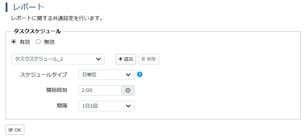The width and height of the screenshot is (306, 138).
Task: Click the レポート page heading
Action: point(28,7)
